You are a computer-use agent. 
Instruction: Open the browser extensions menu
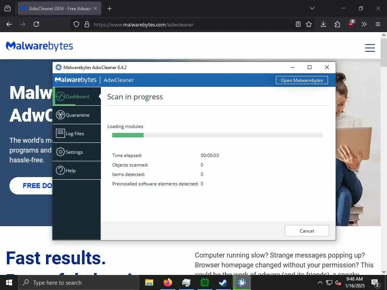tap(337, 24)
